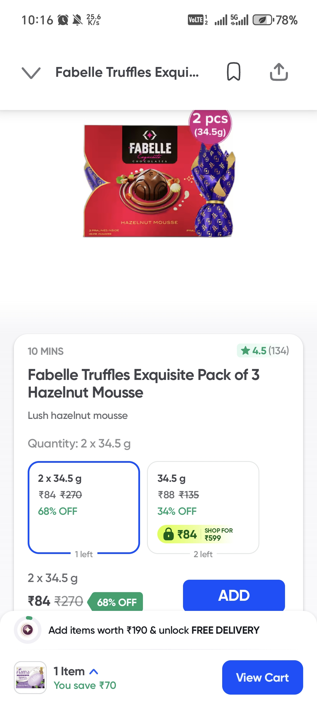
Task: Tap the free delivery unlock banner text
Action: pyautogui.click(x=154, y=630)
